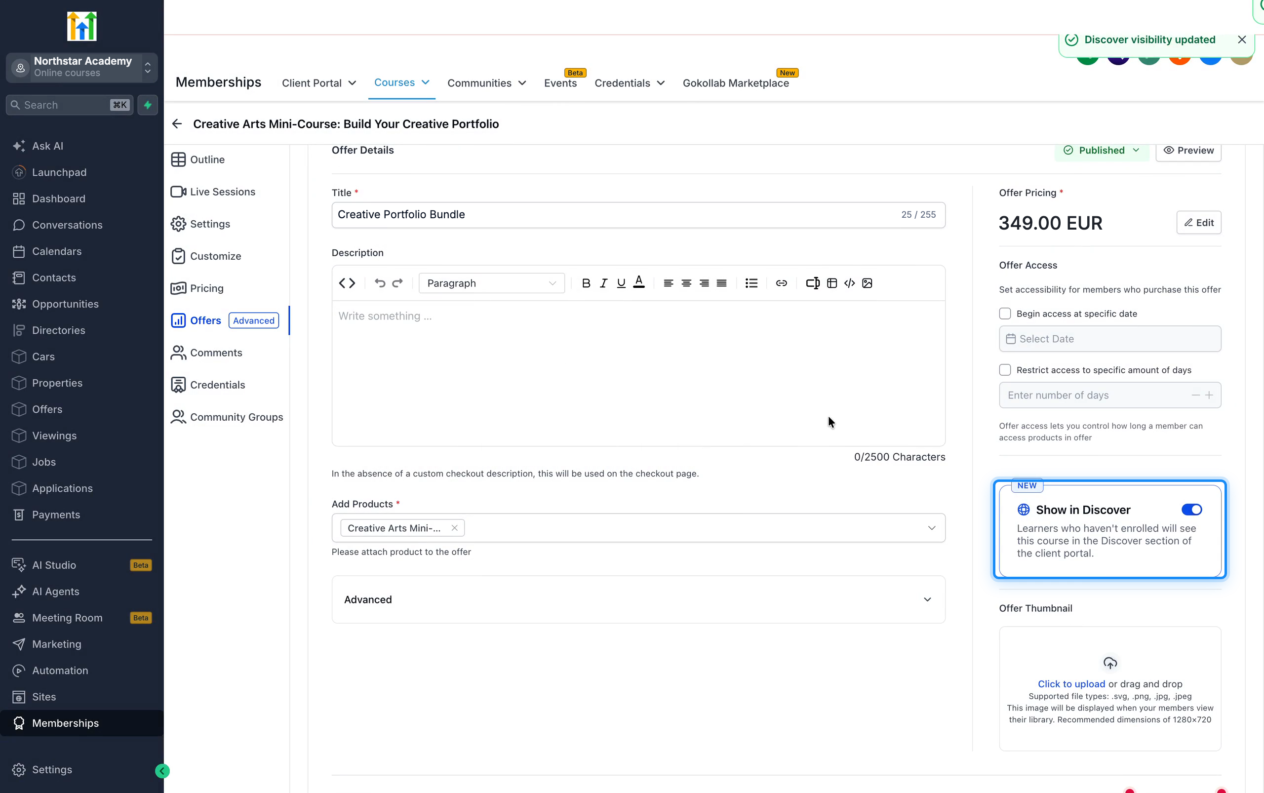Viewport: 1264px width, 793px height.
Task: Turn off Show in Discover toggle
Action: (1191, 510)
